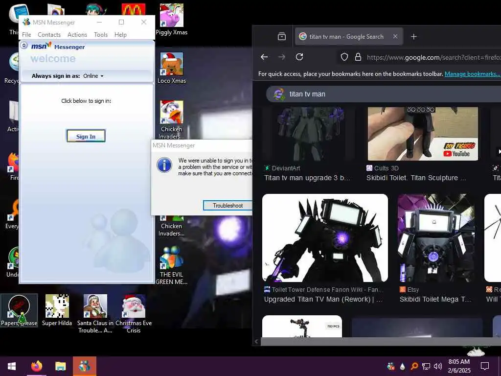Open DeviantArt Titan tv man upgrade thumbnail
Screen dimensions: 501x376
[309, 134]
